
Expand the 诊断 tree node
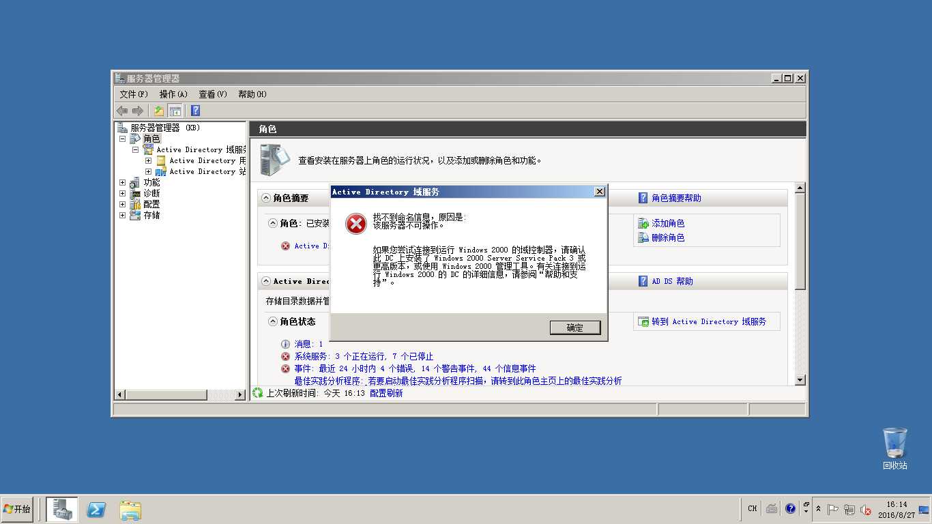tap(123, 193)
